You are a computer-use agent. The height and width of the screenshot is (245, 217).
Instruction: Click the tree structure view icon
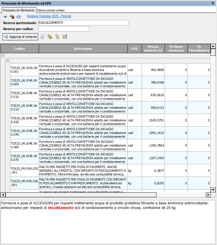click(57, 37)
